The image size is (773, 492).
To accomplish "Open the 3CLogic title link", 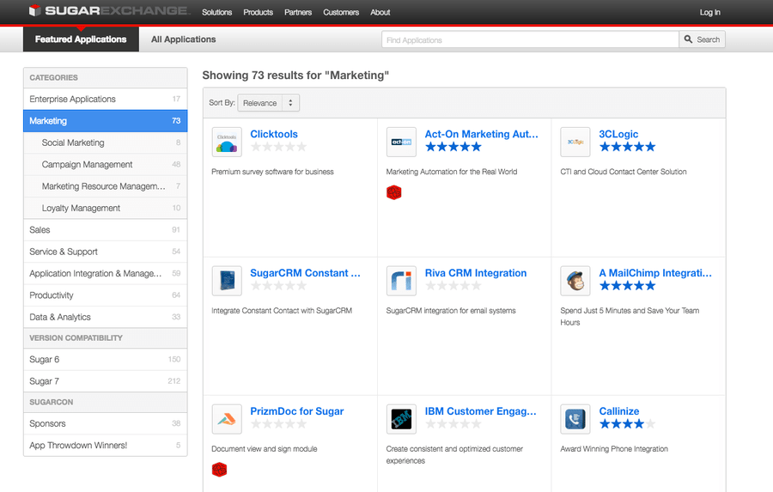I will coord(618,134).
